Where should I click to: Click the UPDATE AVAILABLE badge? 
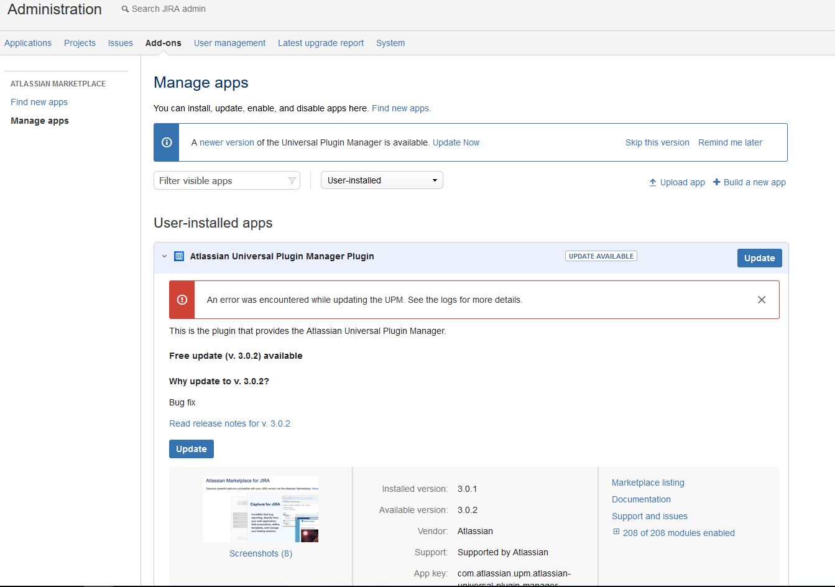click(601, 256)
